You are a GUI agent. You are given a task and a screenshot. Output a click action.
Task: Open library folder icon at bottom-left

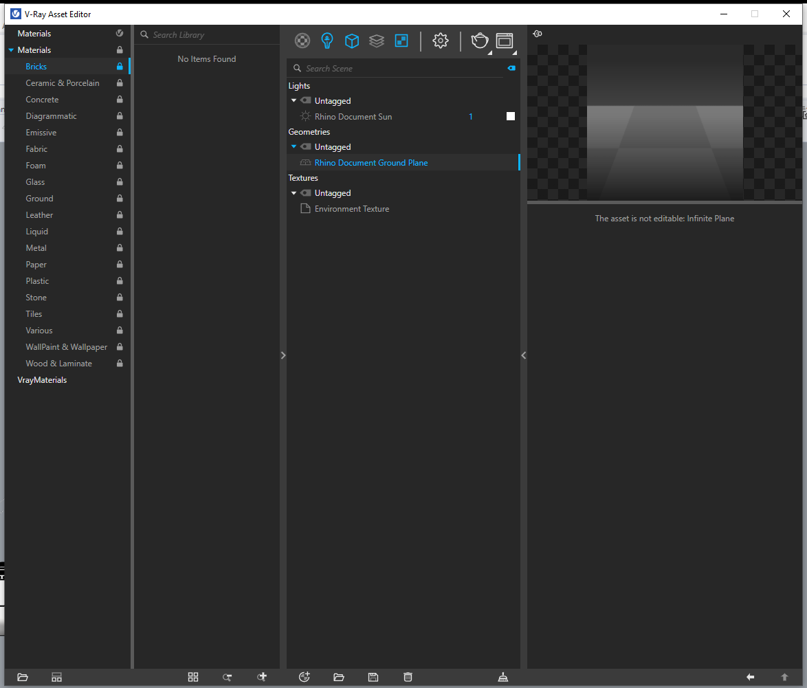coord(23,677)
